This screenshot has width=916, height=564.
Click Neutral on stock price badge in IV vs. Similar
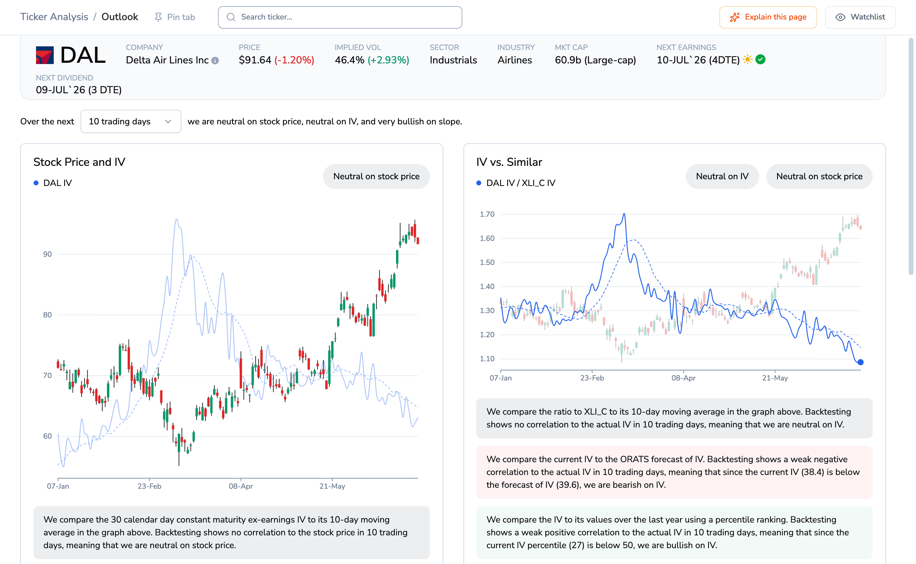coord(819,177)
